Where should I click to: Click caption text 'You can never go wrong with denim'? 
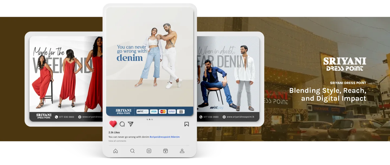click(129, 137)
